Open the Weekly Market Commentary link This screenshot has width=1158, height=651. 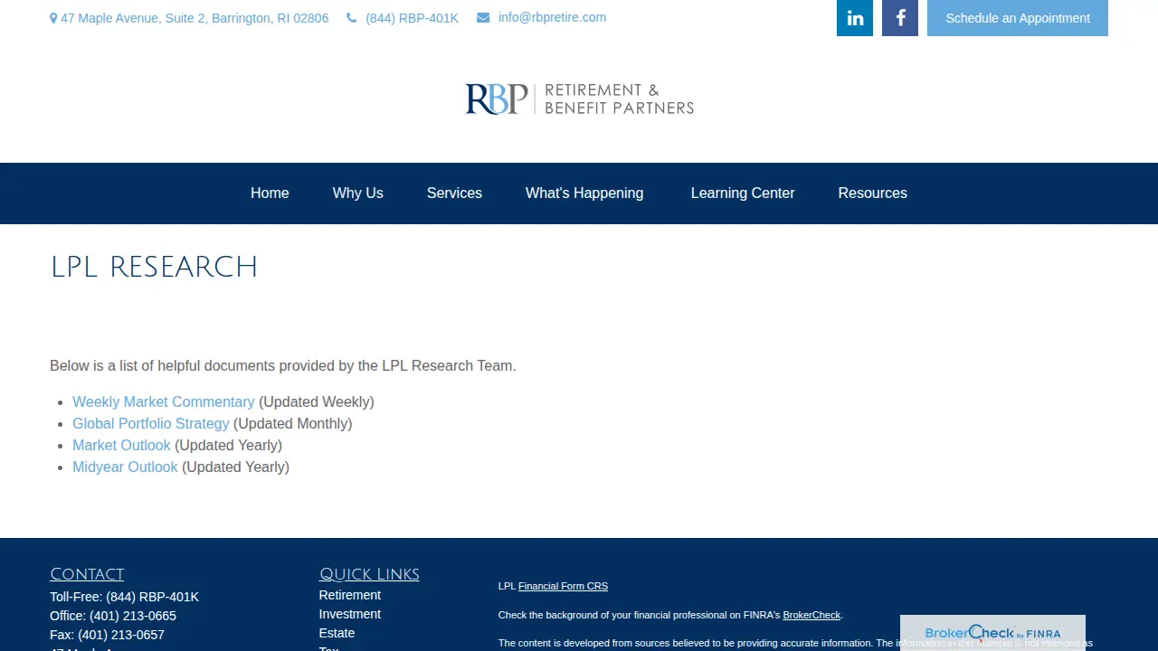coord(164,401)
